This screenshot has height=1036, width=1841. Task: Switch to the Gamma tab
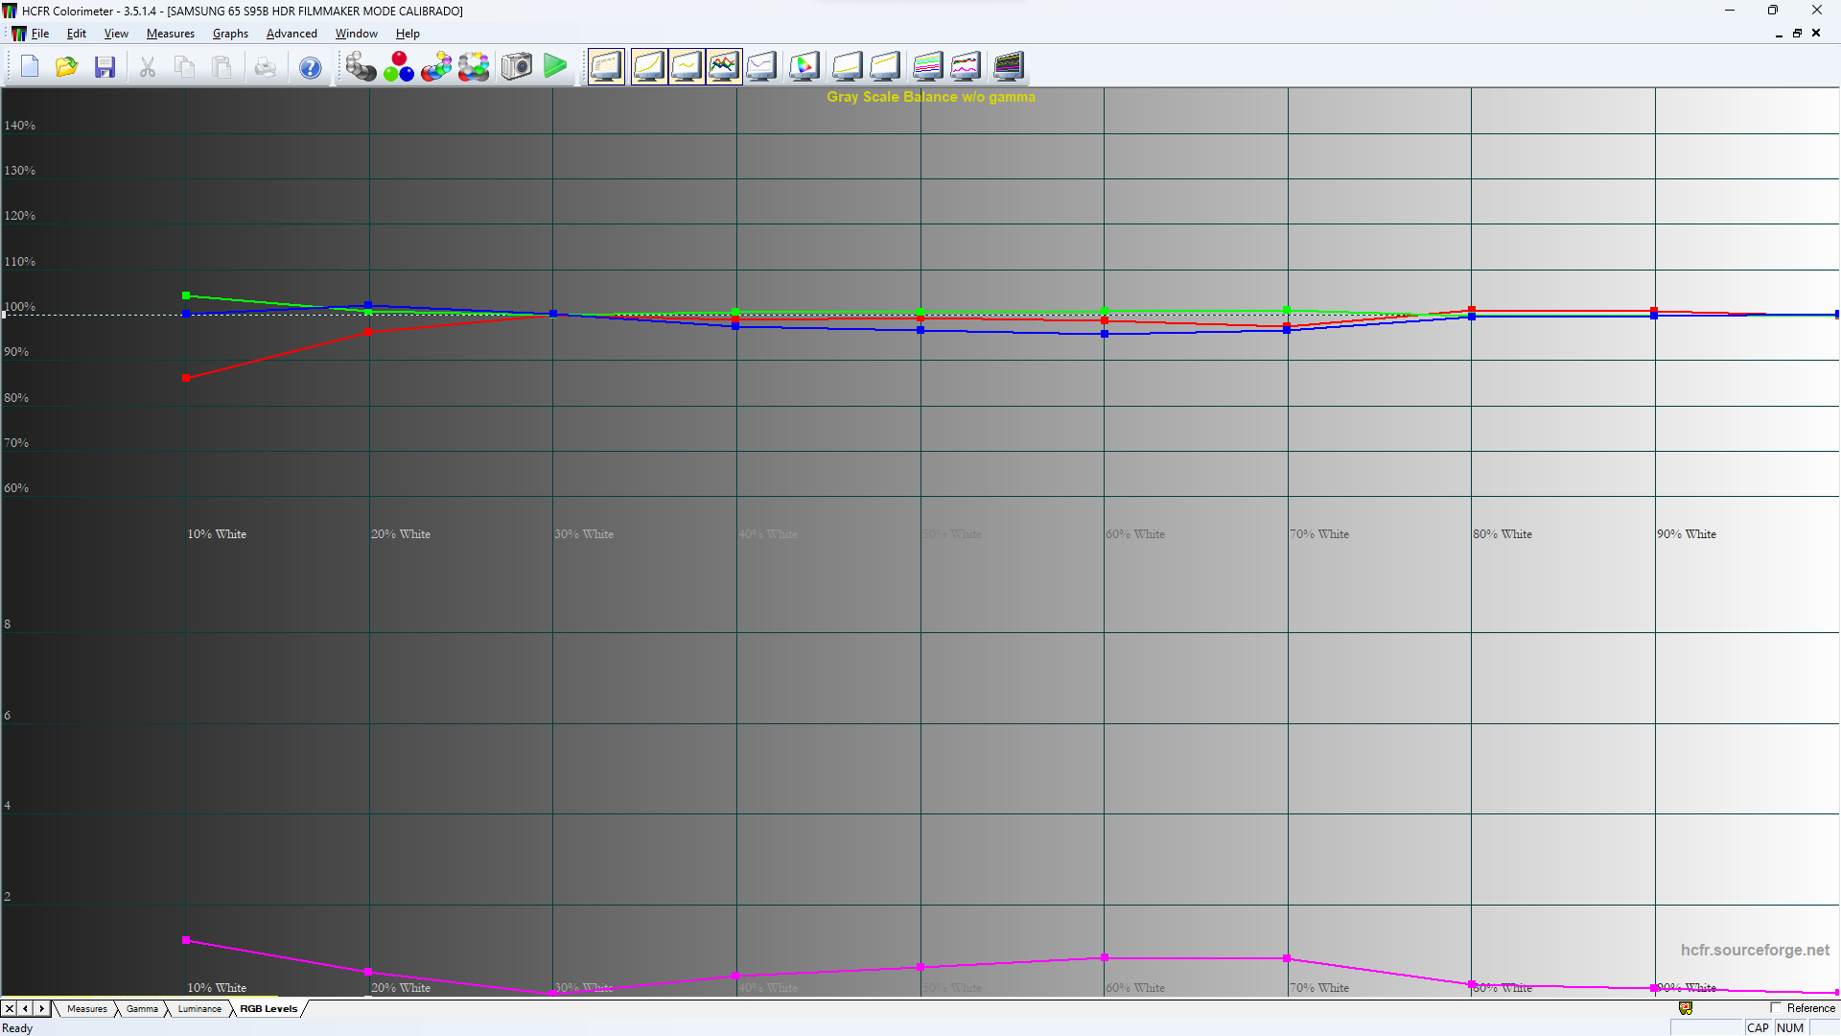pos(142,1009)
